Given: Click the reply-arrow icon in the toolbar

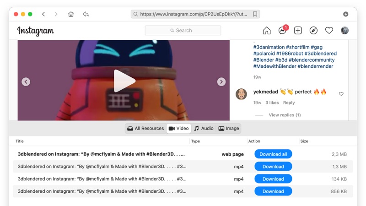Looking at the screenshot, I should [x=86, y=14].
